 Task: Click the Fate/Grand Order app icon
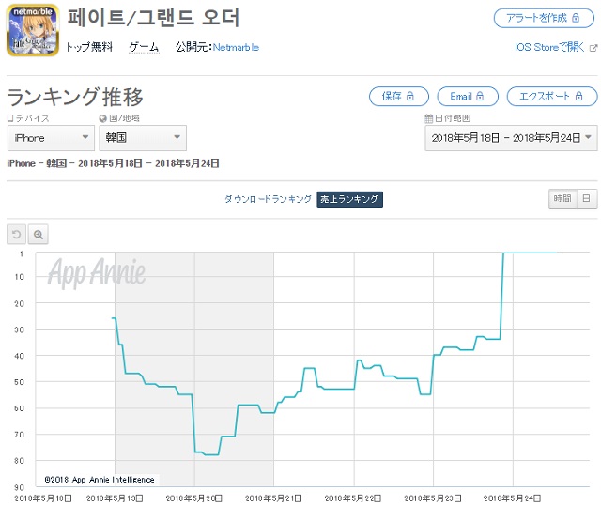pyautogui.click(x=33, y=30)
